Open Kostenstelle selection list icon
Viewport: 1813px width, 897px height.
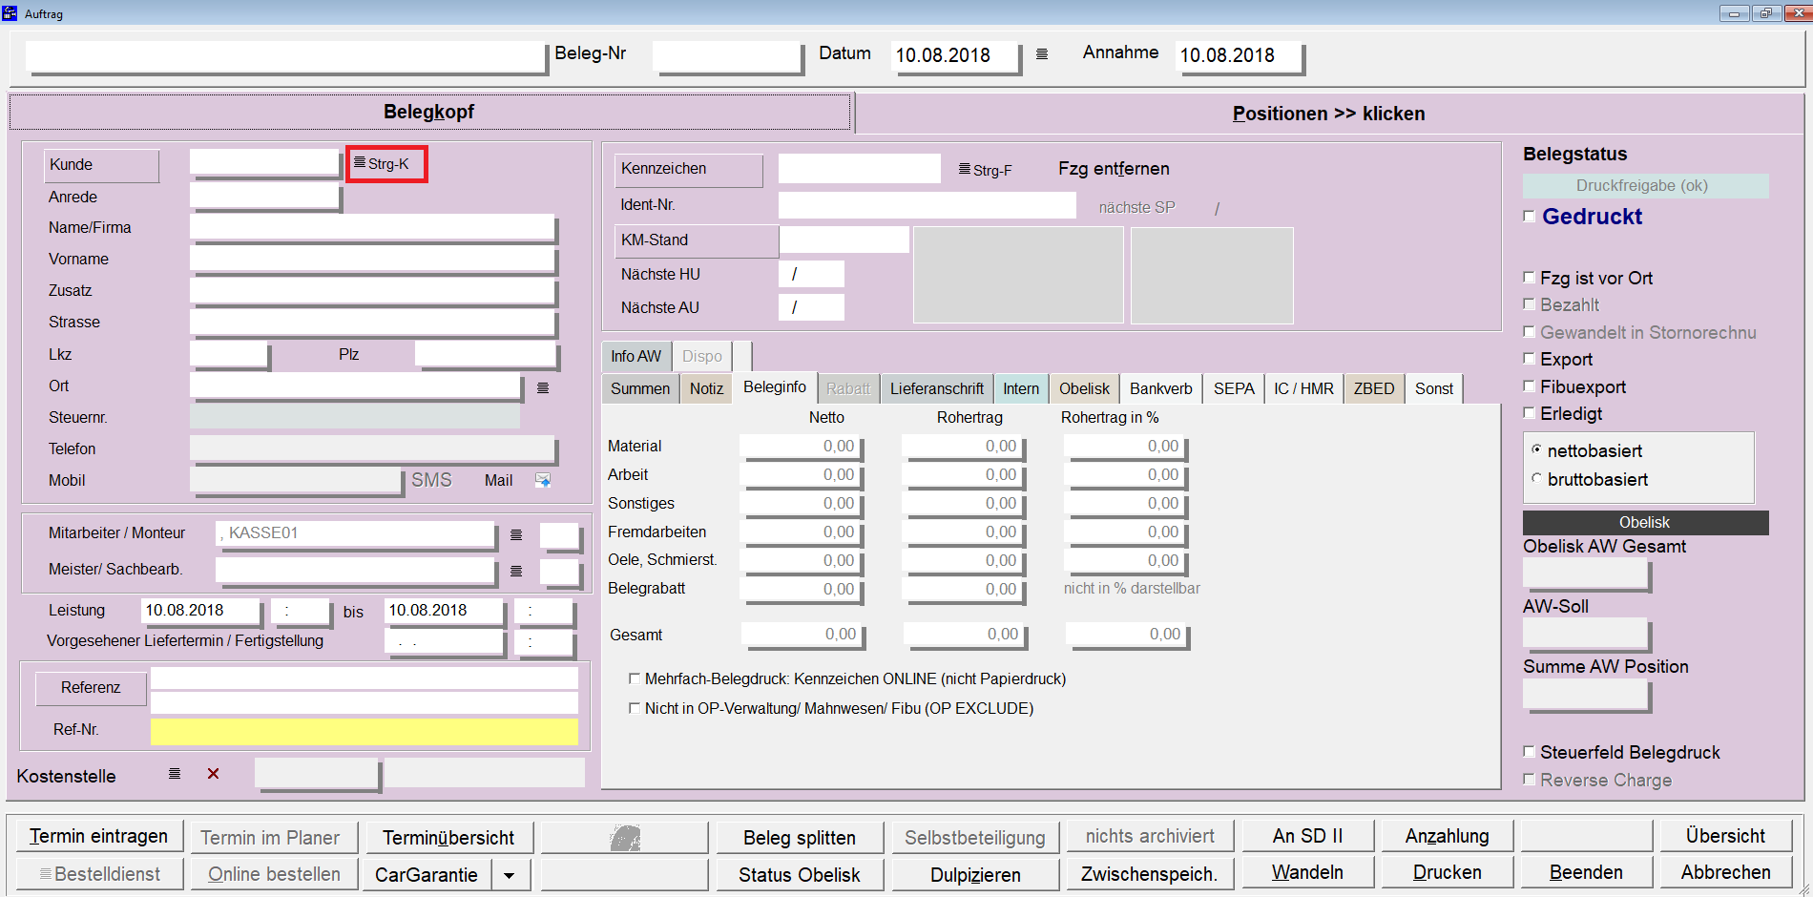pyautogui.click(x=175, y=774)
